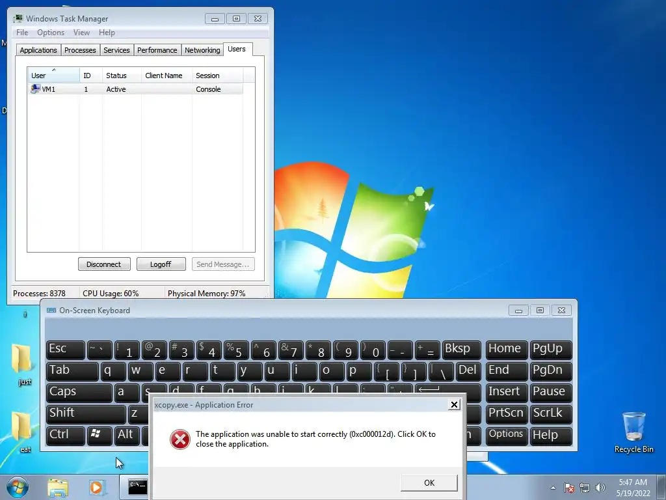The width and height of the screenshot is (666, 500).
Task: Tap the Del key on On-Screen Keyboard
Action: (x=468, y=370)
